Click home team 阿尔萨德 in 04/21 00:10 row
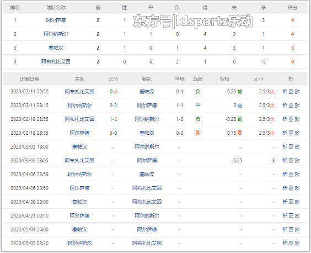311x253 pixels. tap(79, 215)
